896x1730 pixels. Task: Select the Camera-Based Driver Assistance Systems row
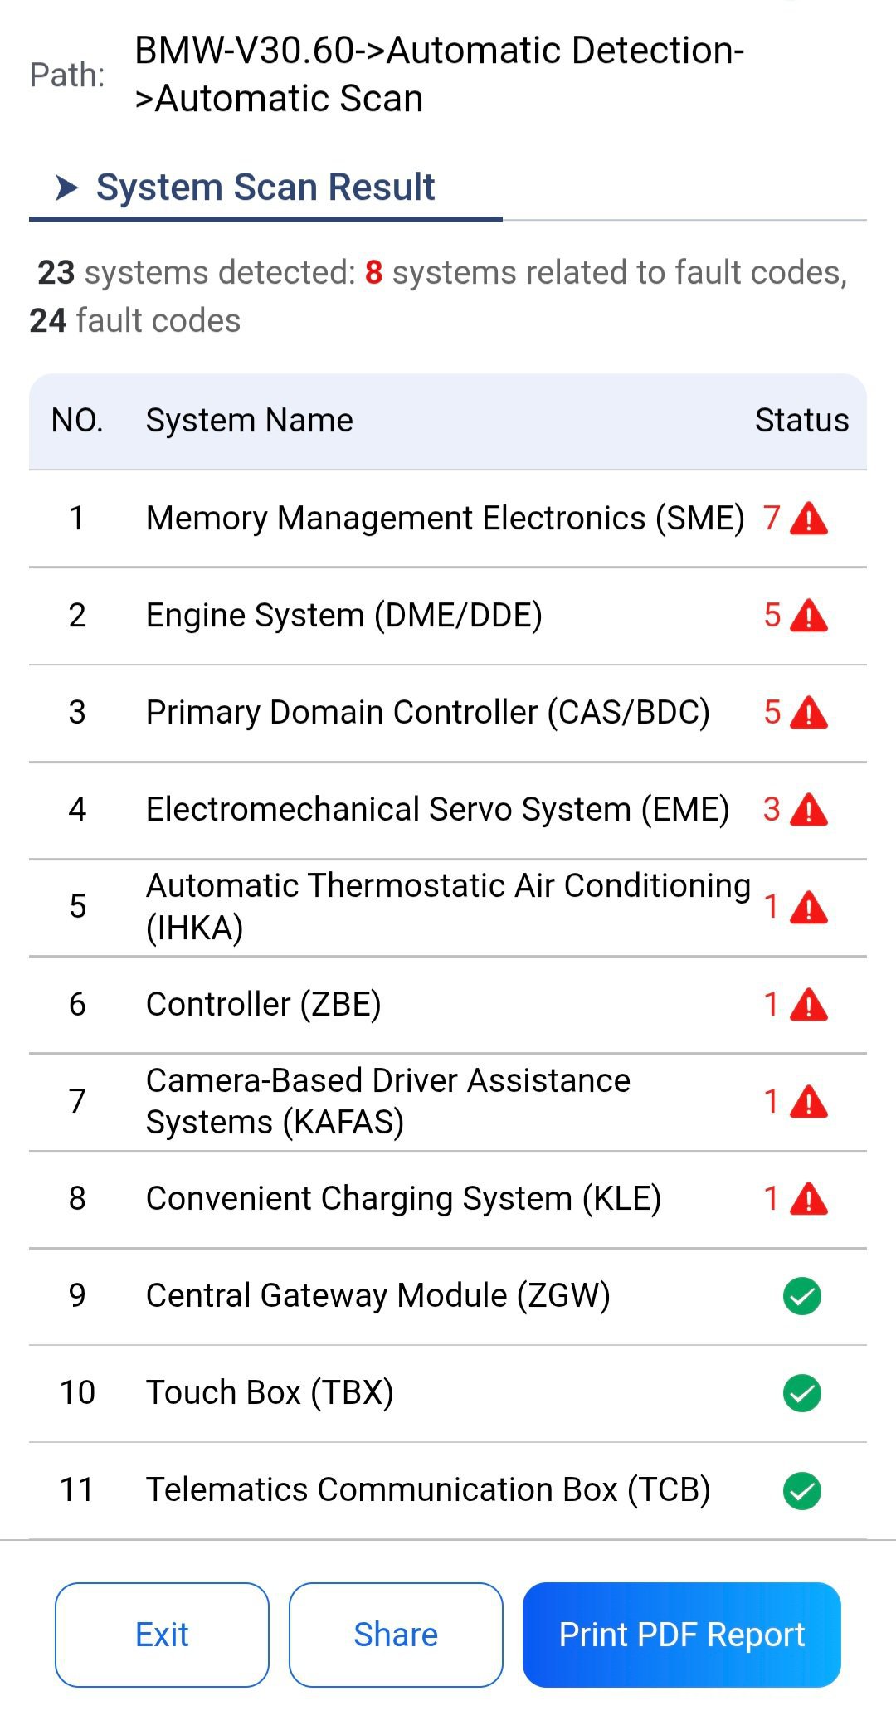448,1102
